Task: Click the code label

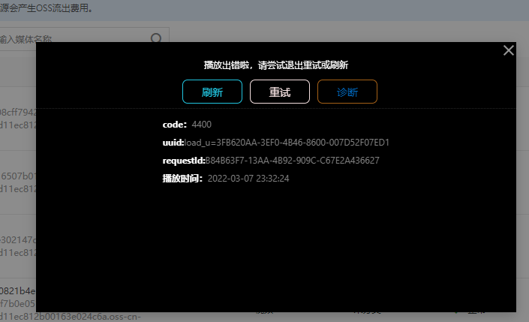Action: point(174,125)
